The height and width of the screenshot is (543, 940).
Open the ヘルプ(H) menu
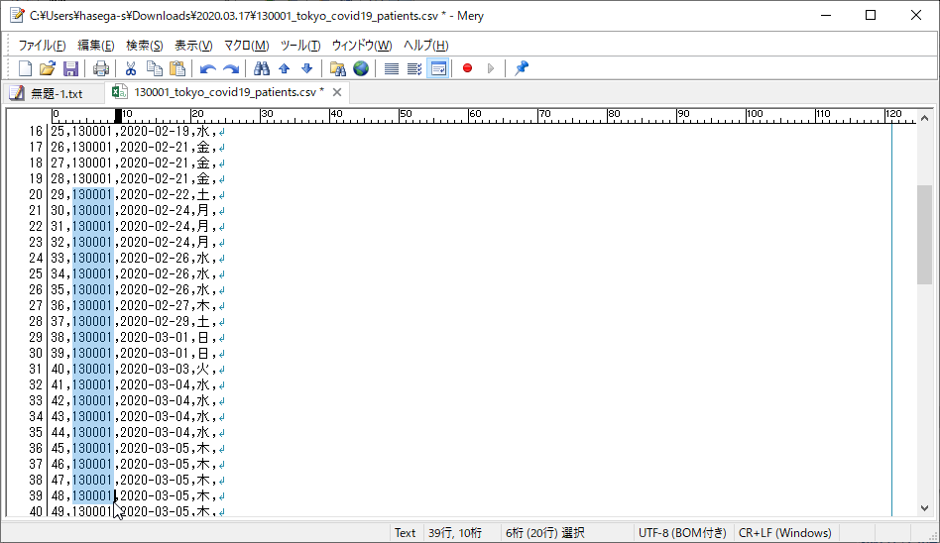[425, 45]
